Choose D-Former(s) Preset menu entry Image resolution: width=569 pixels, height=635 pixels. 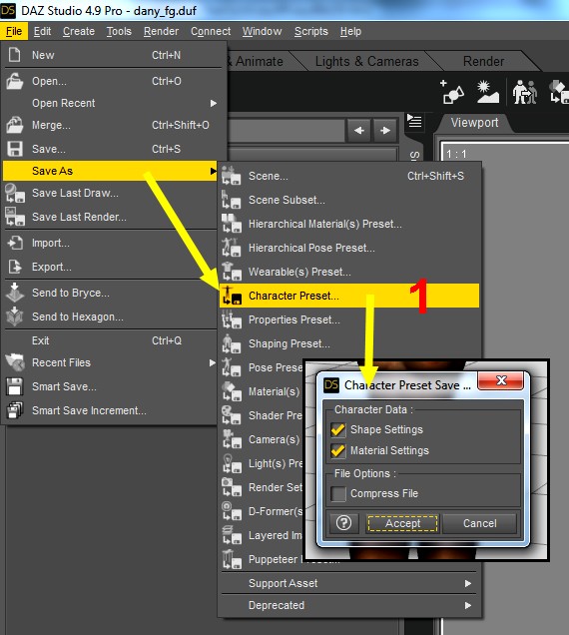coord(263,511)
